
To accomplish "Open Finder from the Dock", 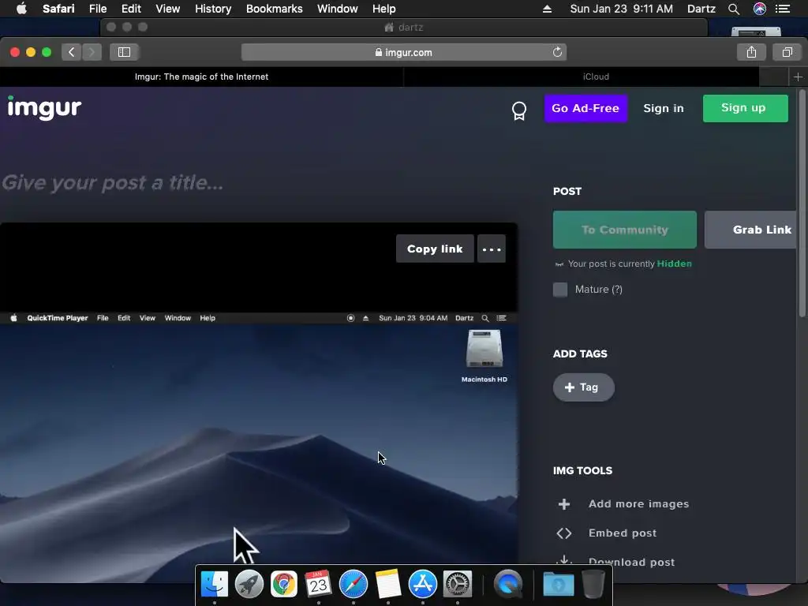I will (x=215, y=585).
